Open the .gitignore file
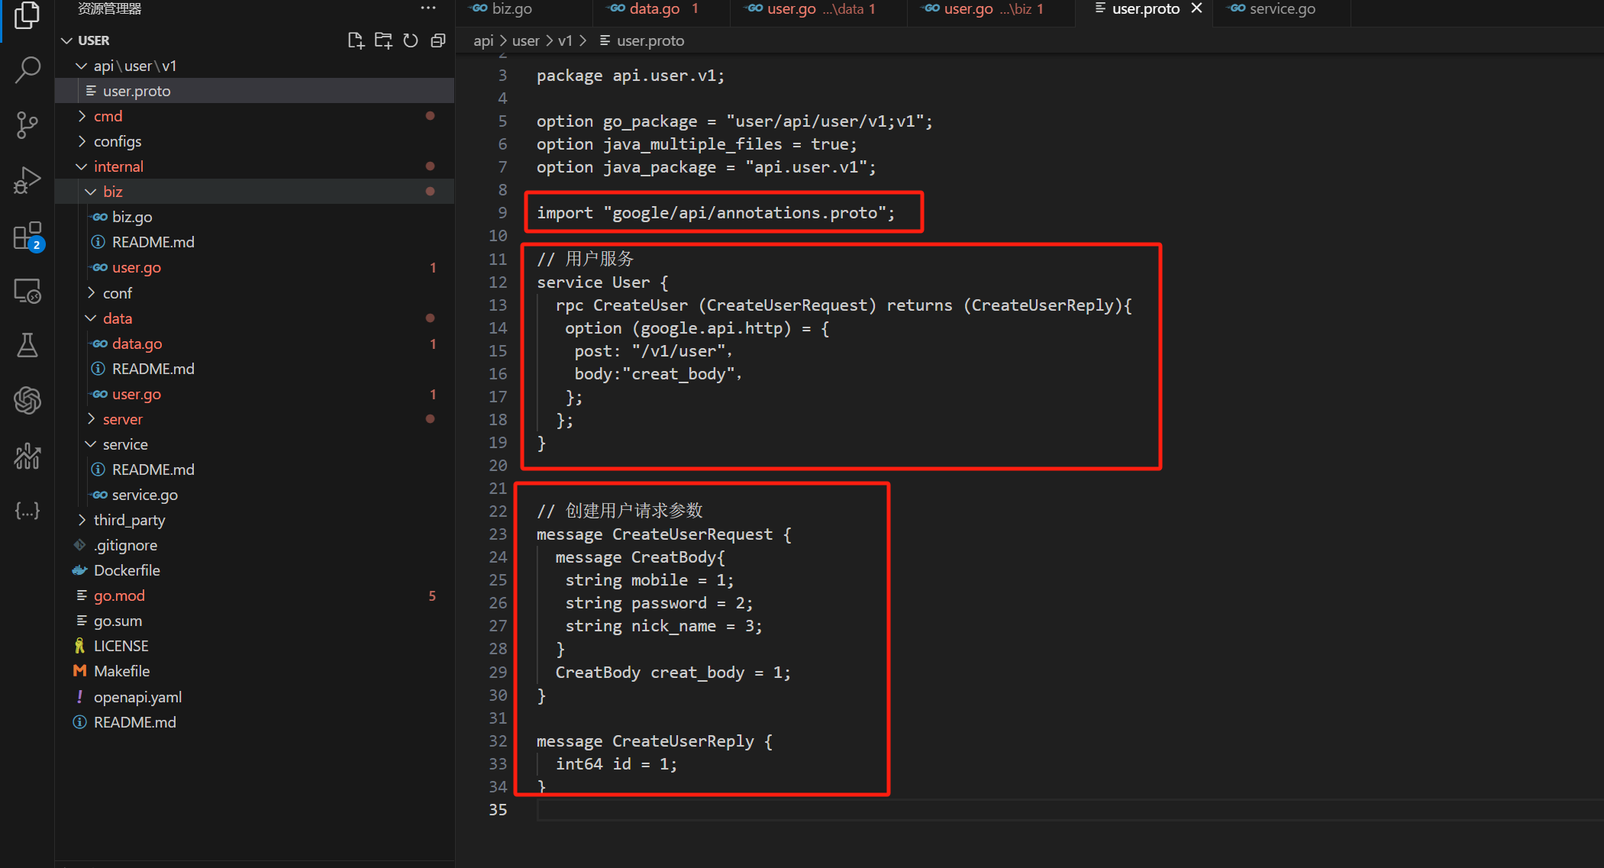The width and height of the screenshot is (1604, 868). pos(255,545)
